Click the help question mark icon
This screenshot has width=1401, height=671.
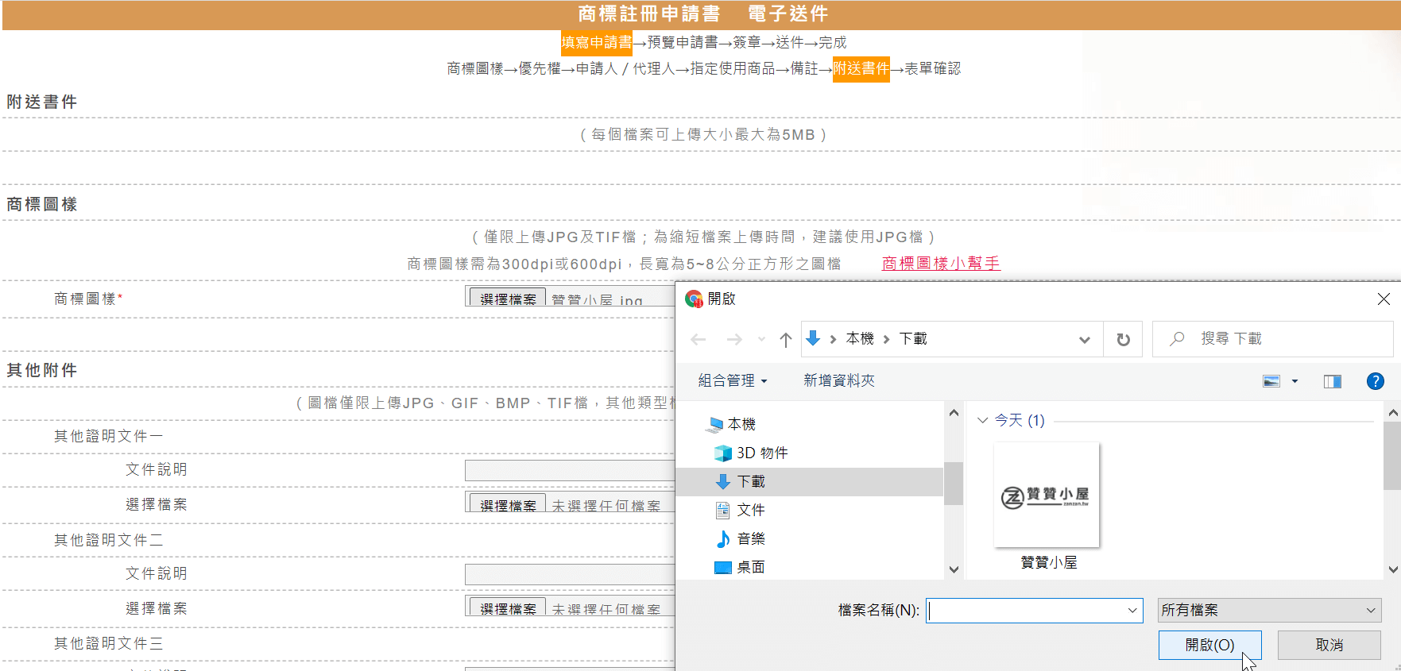1376,381
